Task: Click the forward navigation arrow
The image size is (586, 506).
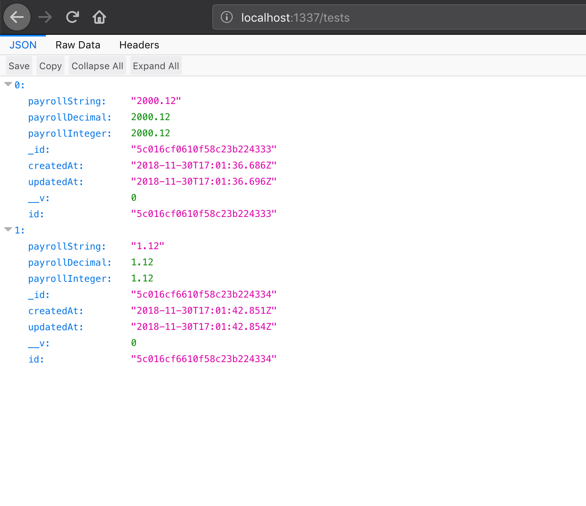Action: [45, 17]
